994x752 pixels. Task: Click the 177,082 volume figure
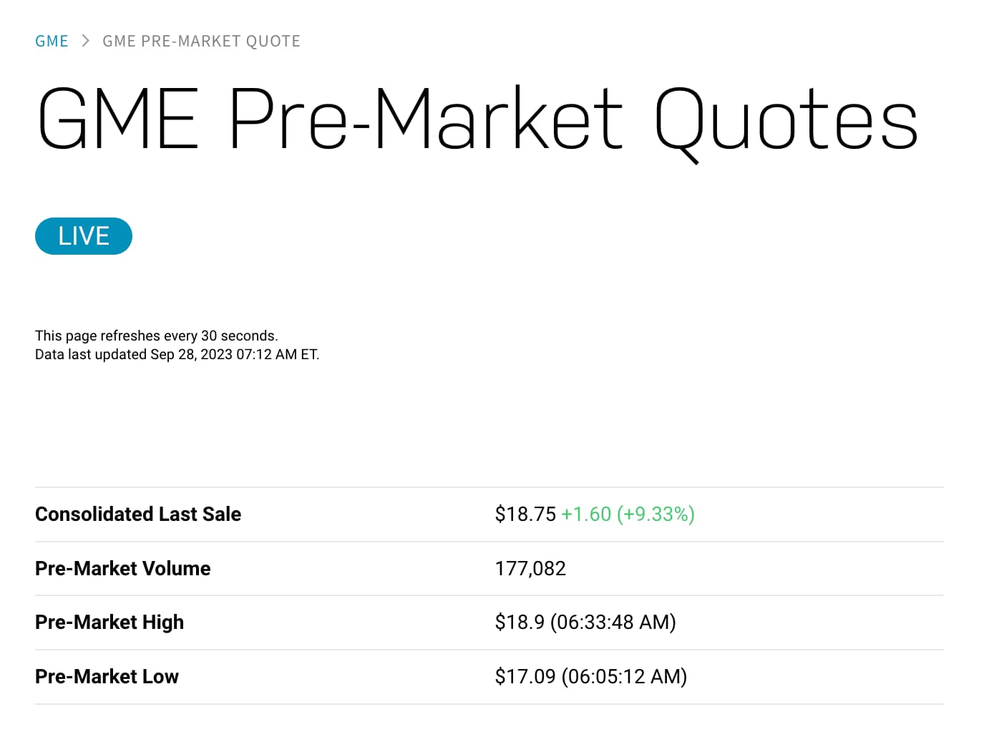point(530,569)
